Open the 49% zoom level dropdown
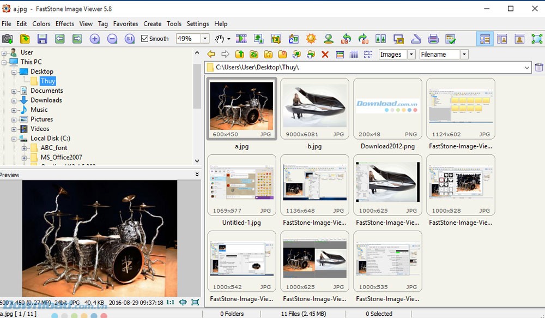Viewport: 545px width, 318px height. pyautogui.click(x=205, y=38)
